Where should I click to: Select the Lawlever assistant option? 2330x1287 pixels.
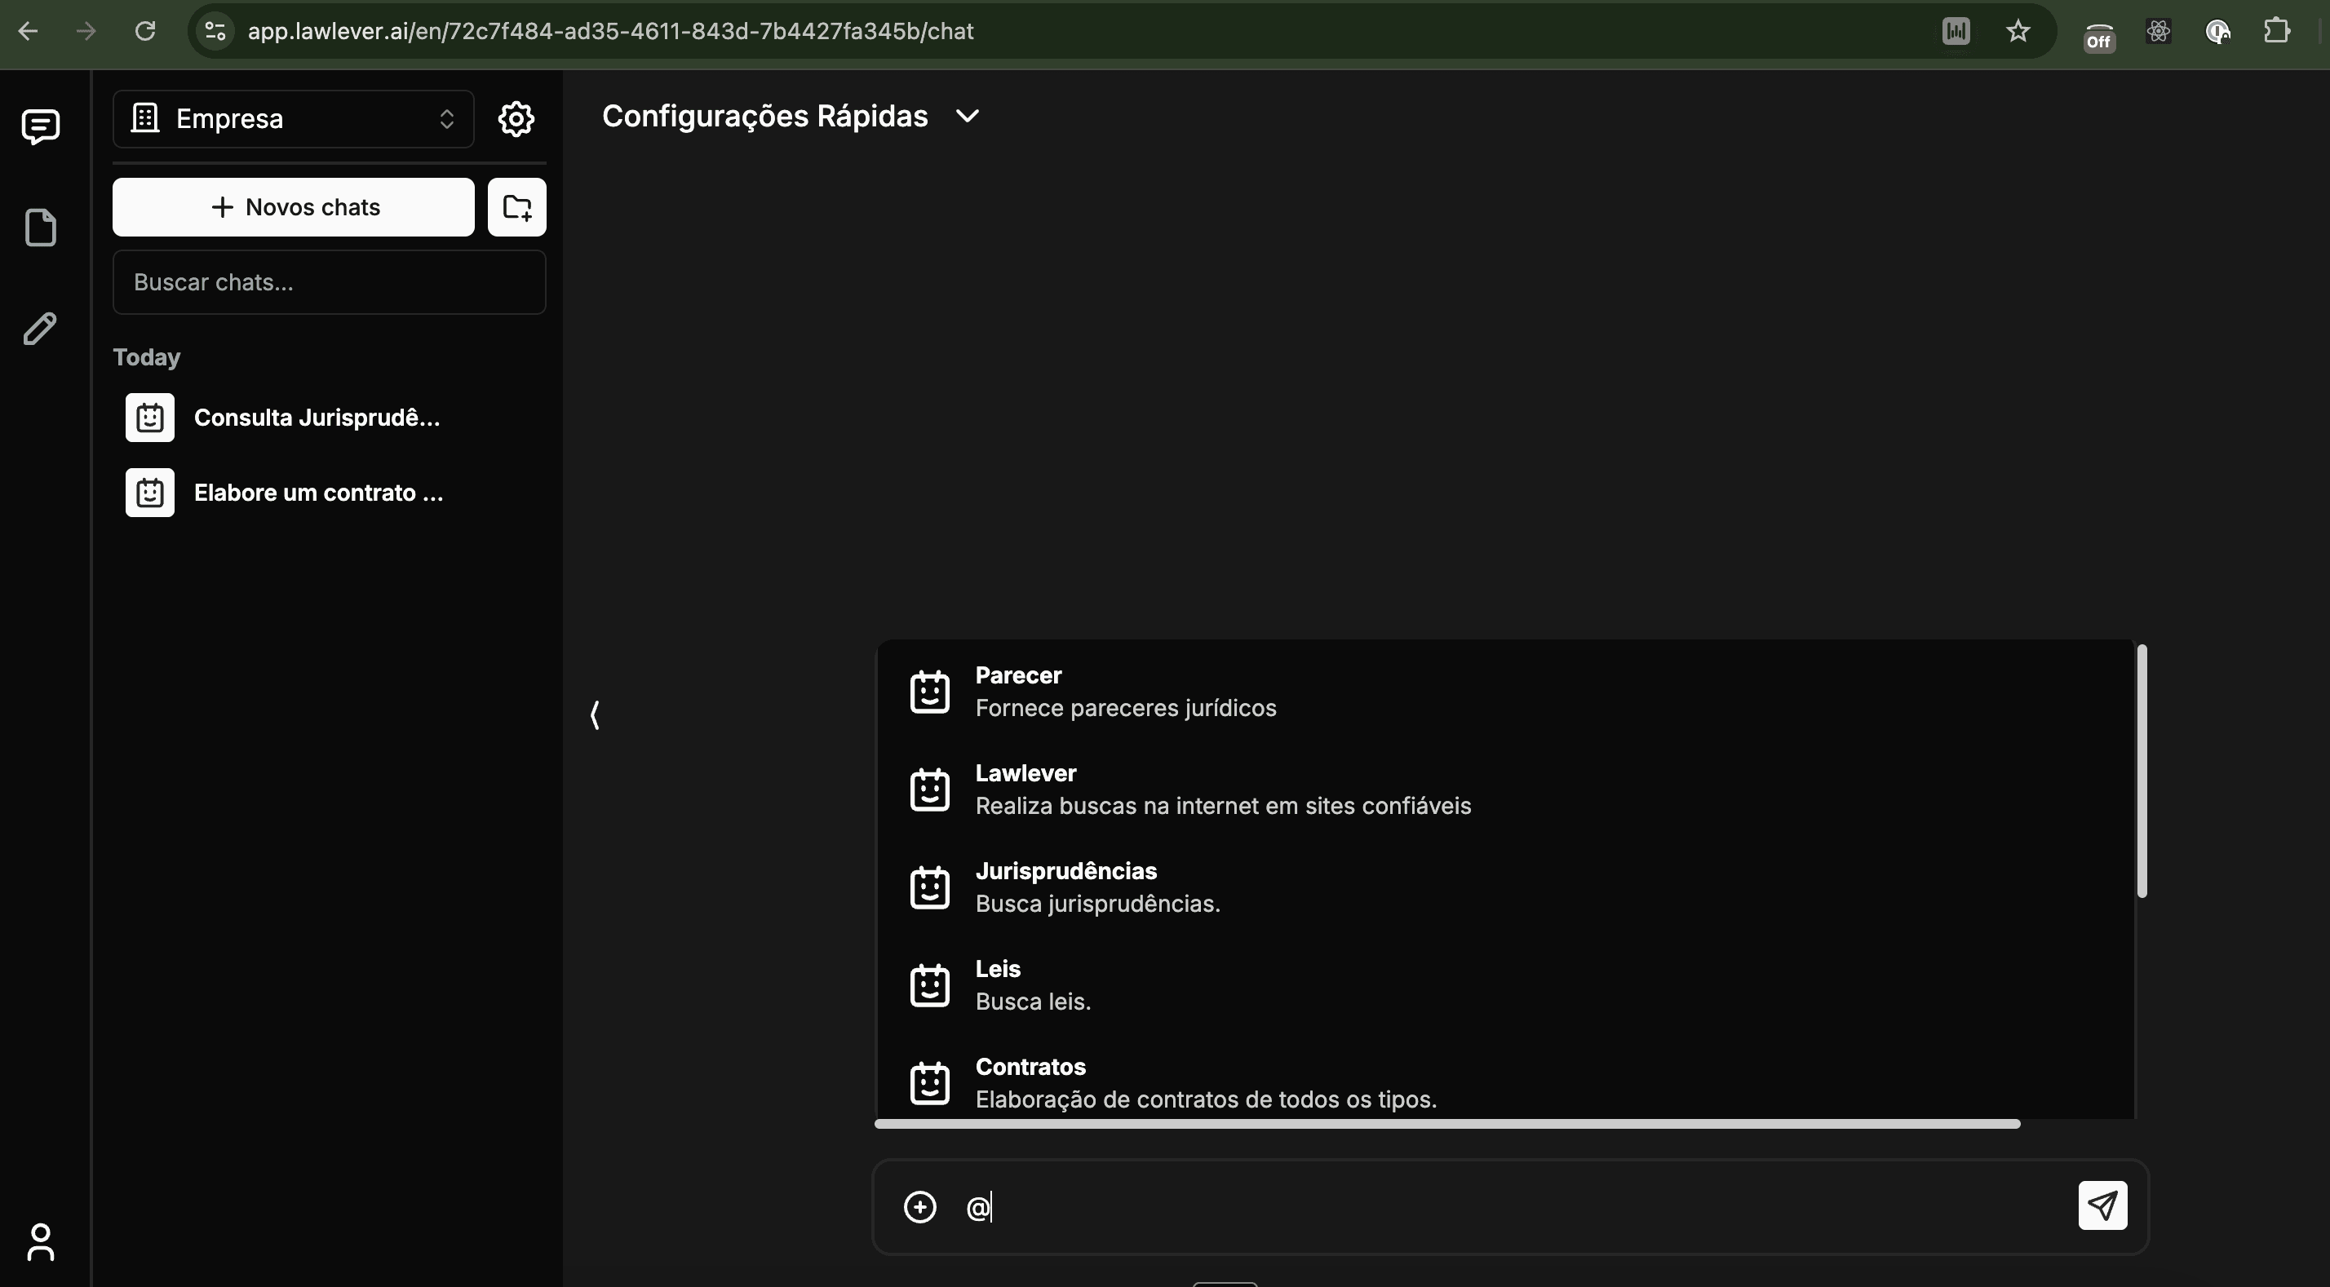tap(1505, 789)
